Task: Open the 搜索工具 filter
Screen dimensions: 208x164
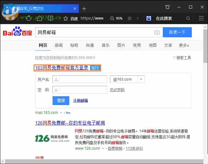Action: [x=182, y=58]
